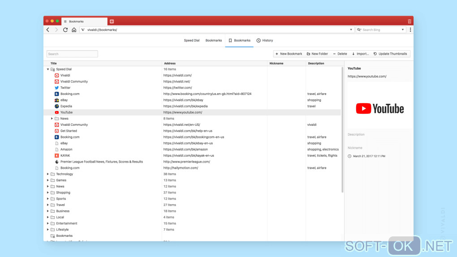Image resolution: width=457 pixels, height=257 pixels.
Task: Click the KAYAK favicon
Action: [57, 156]
